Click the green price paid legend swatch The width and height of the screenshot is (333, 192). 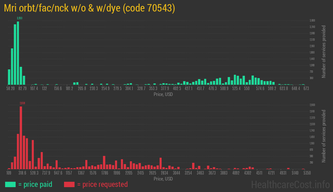(x=10, y=184)
